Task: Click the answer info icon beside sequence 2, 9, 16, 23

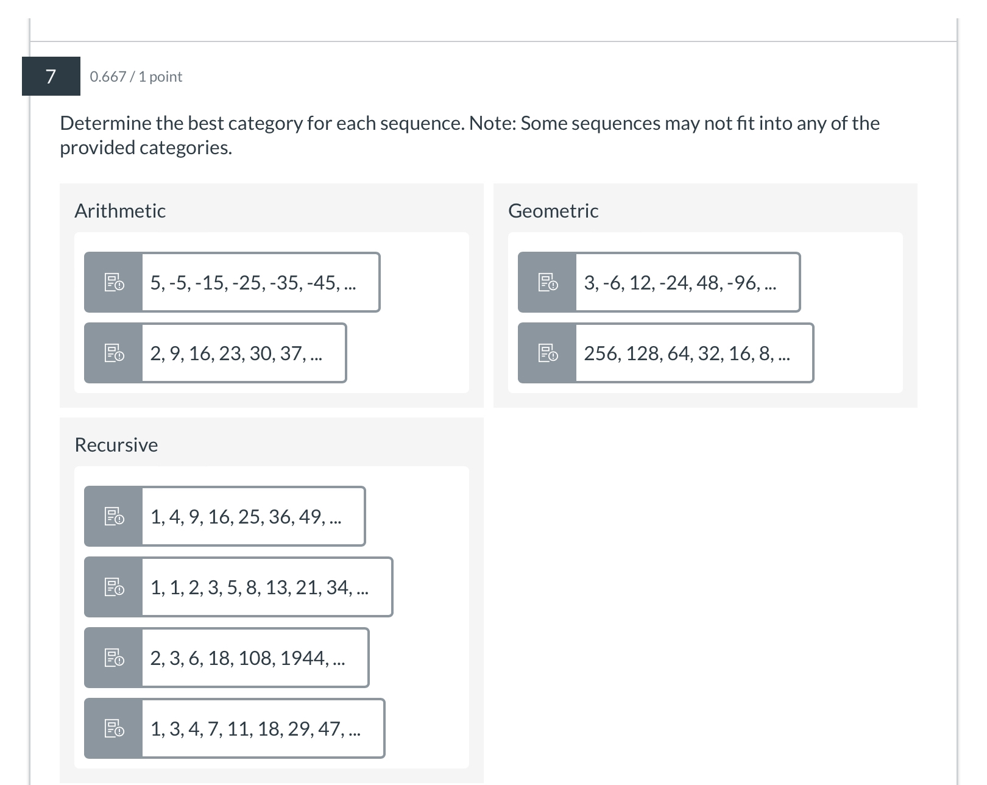Action: [113, 352]
